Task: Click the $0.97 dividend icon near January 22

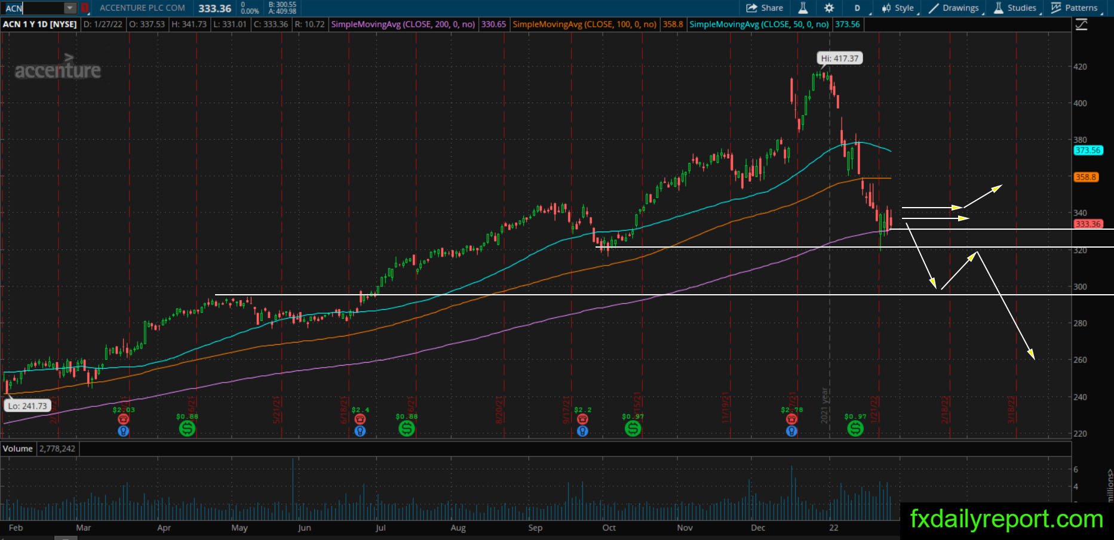Action: pyautogui.click(x=855, y=428)
